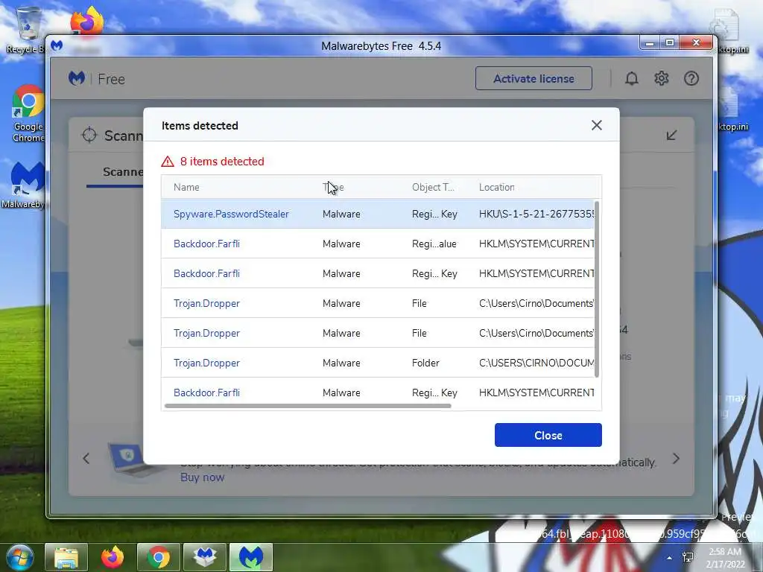Click the network tray icon
This screenshot has width=763, height=572.
(688, 557)
